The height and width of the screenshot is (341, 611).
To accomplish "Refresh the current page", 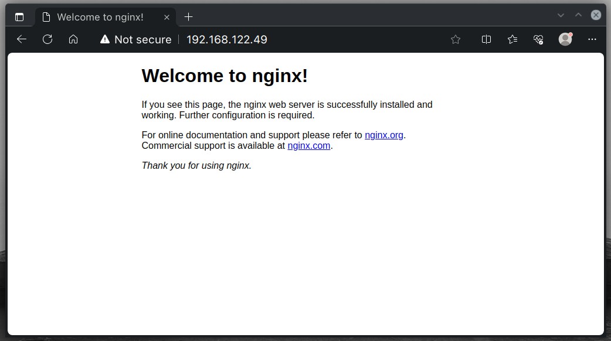I will tap(47, 39).
